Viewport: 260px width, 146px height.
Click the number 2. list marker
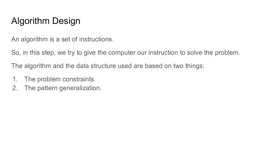[15, 88]
